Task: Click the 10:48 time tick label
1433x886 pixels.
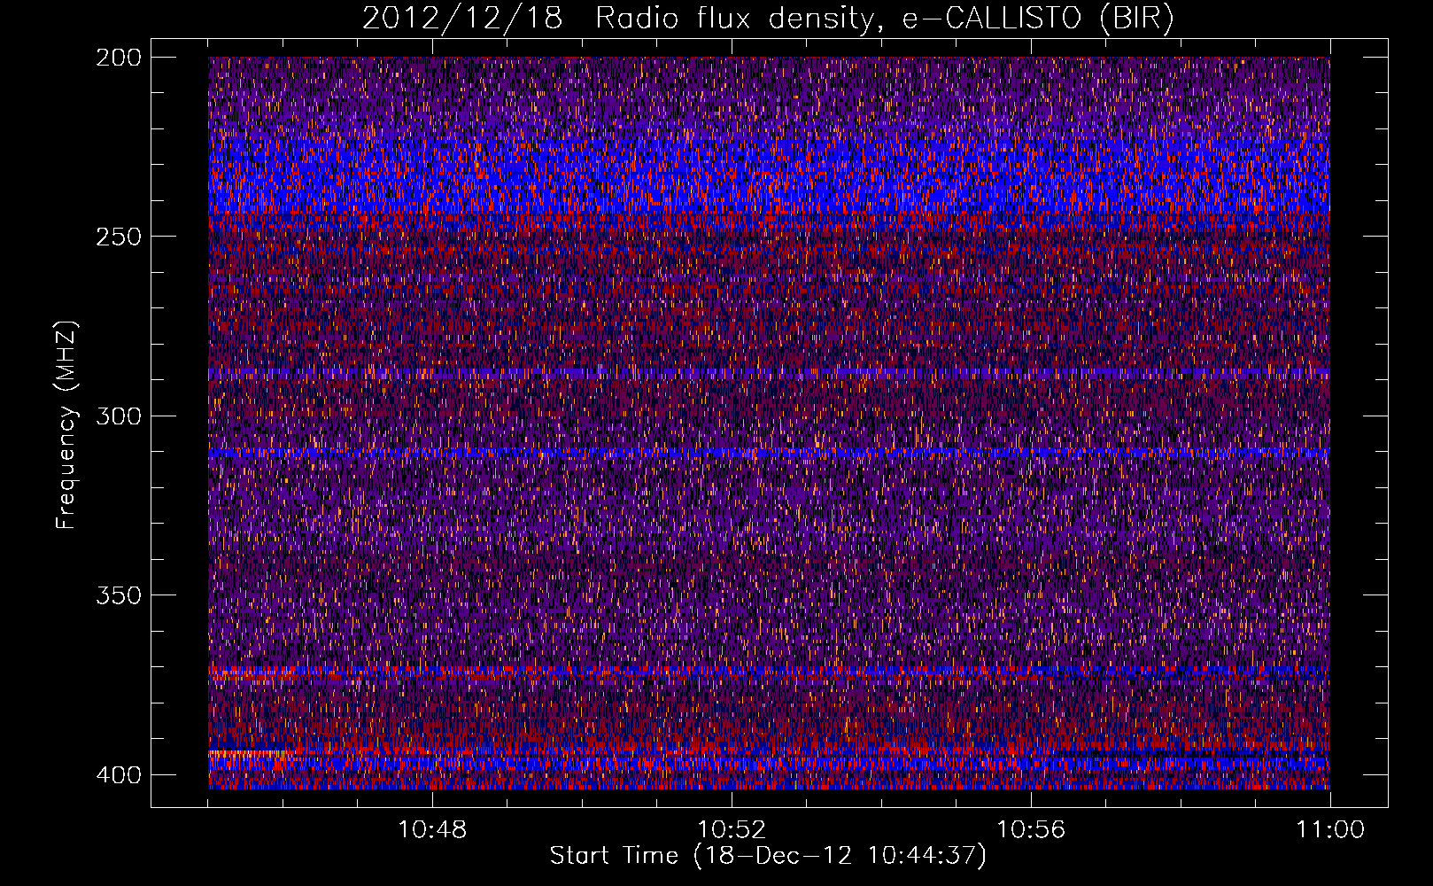Action: pos(432,830)
